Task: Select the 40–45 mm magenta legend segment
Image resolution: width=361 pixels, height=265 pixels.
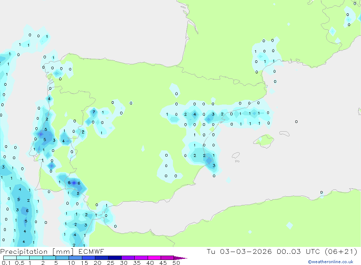Action: 154,258
